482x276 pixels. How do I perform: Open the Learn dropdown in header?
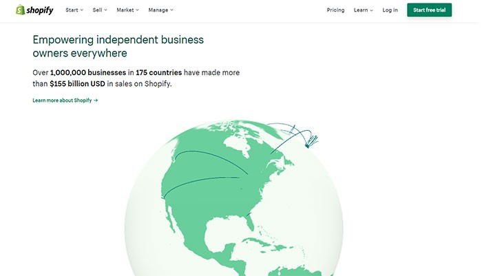point(363,10)
